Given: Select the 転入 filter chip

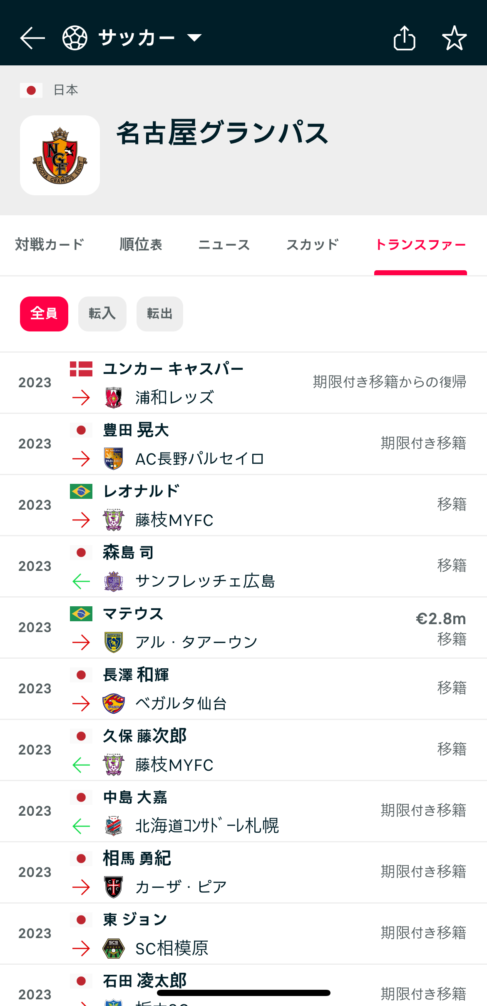Looking at the screenshot, I should tap(102, 314).
